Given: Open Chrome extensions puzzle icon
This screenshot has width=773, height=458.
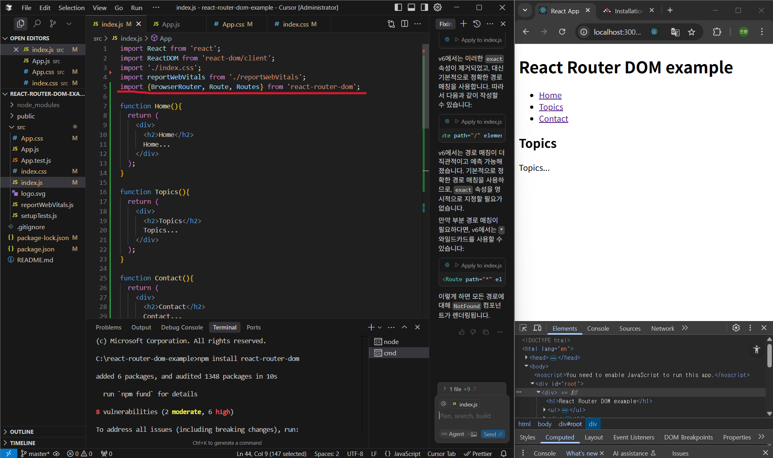Looking at the screenshot, I should click(x=717, y=32).
